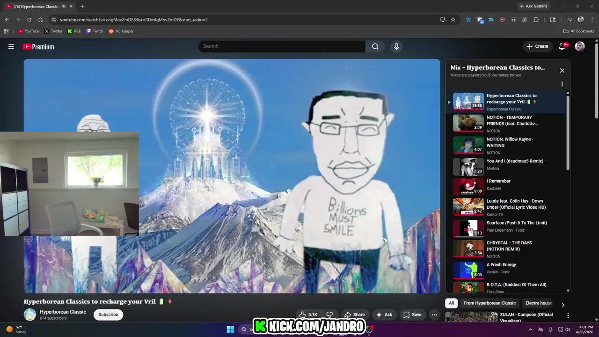599x337 pixels.
Task: Open options for ZULAN Campeón video
Action: 568,316
